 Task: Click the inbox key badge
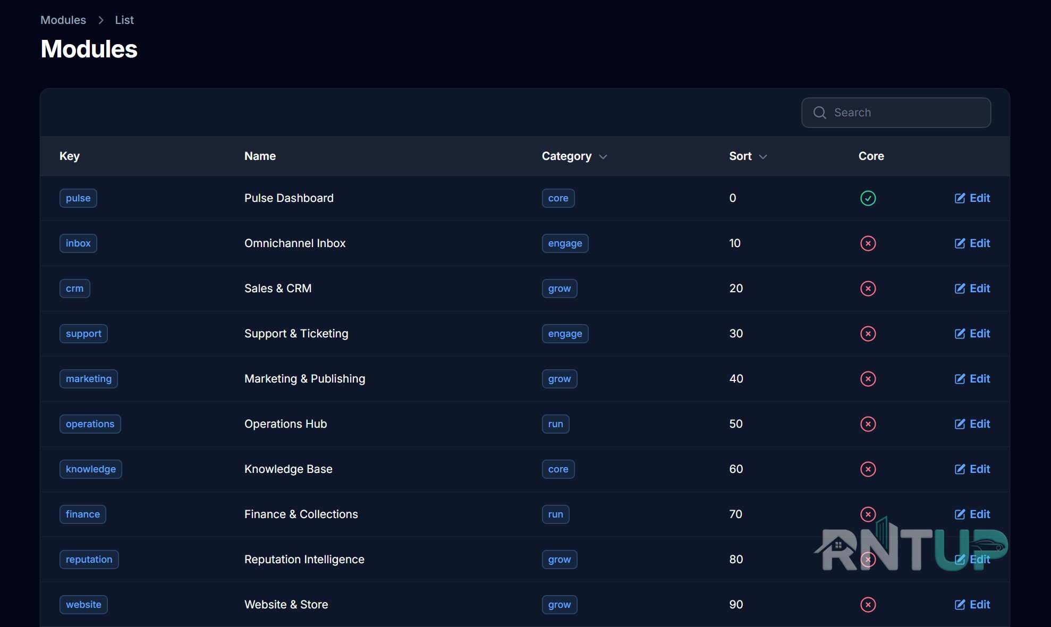point(78,243)
